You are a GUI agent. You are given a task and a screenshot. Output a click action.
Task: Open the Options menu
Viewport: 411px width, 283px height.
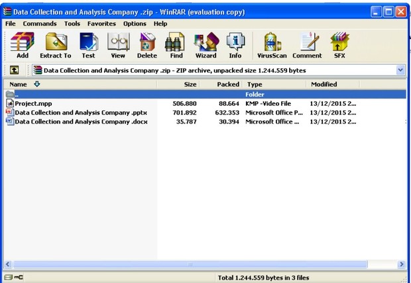[135, 24]
